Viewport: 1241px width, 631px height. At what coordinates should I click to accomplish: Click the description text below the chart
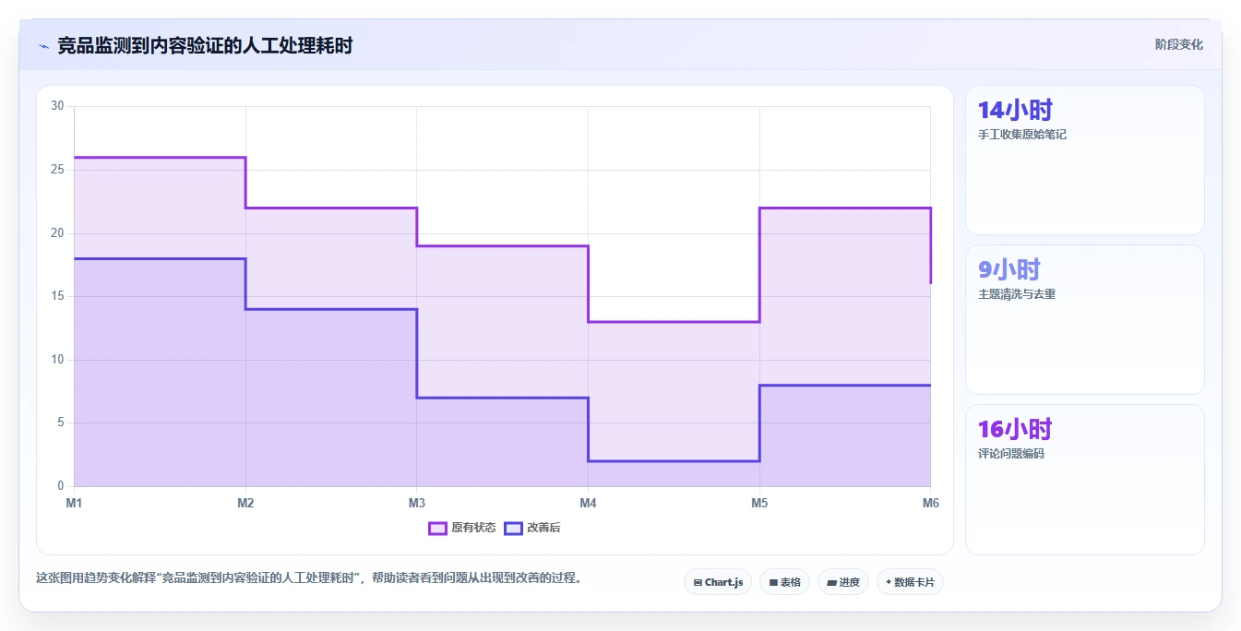pos(309,578)
